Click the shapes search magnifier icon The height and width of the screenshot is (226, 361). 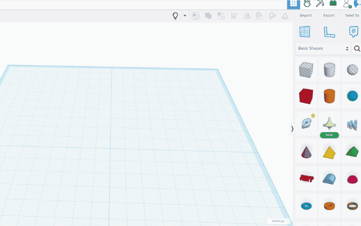coord(357,49)
